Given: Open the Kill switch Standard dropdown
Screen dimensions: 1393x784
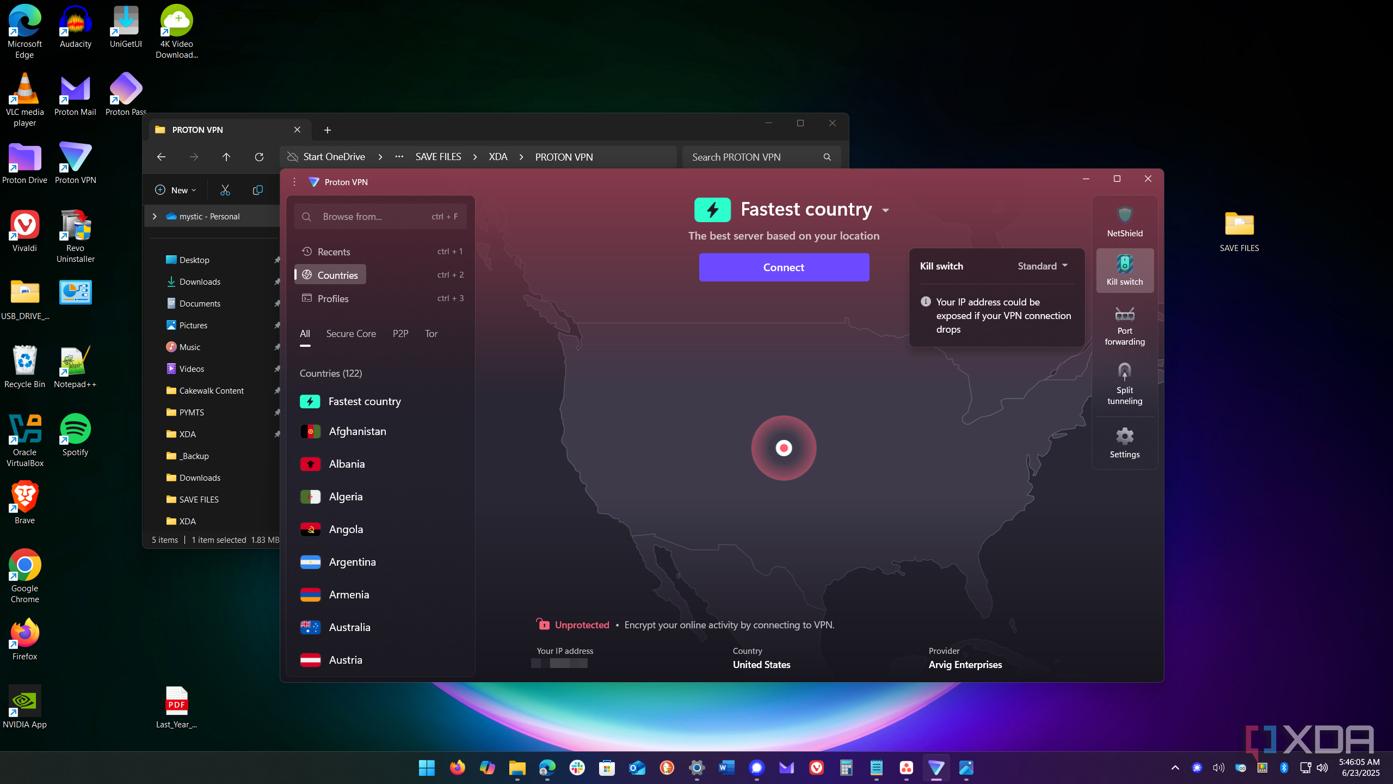Looking at the screenshot, I should pos(1043,266).
